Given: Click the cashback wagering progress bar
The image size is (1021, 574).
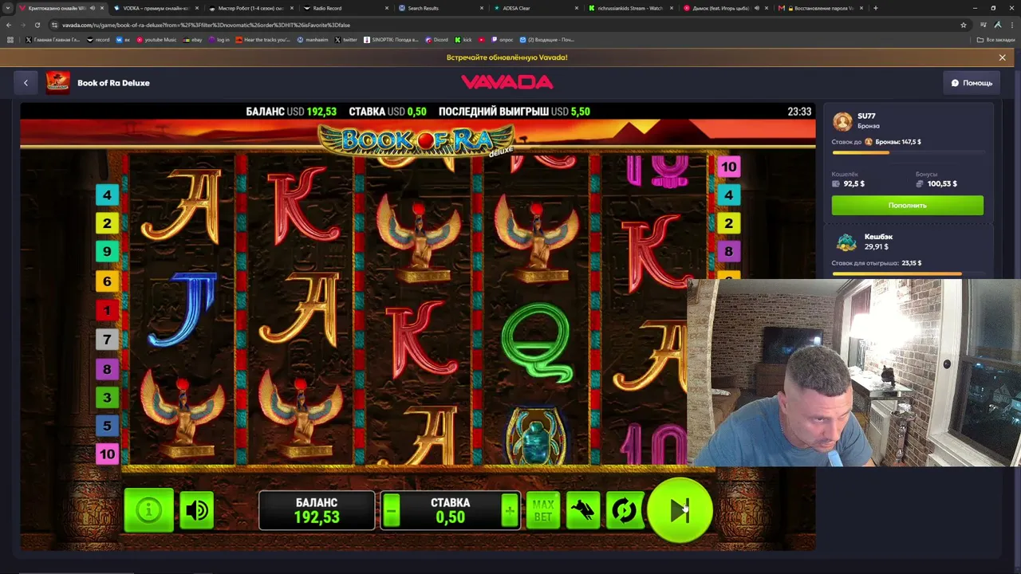Looking at the screenshot, I should point(908,273).
